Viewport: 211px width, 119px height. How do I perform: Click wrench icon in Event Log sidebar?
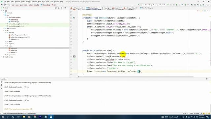[x=1, y=89]
